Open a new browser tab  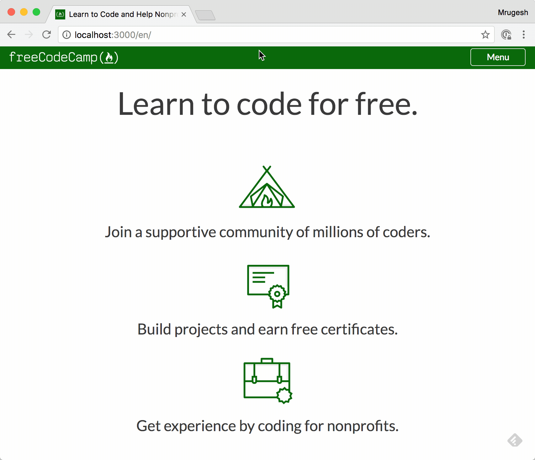pos(205,15)
